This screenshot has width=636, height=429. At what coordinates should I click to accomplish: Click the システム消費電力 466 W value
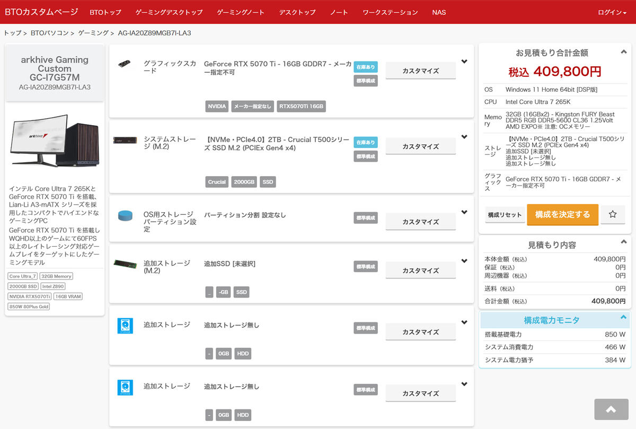point(615,347)
